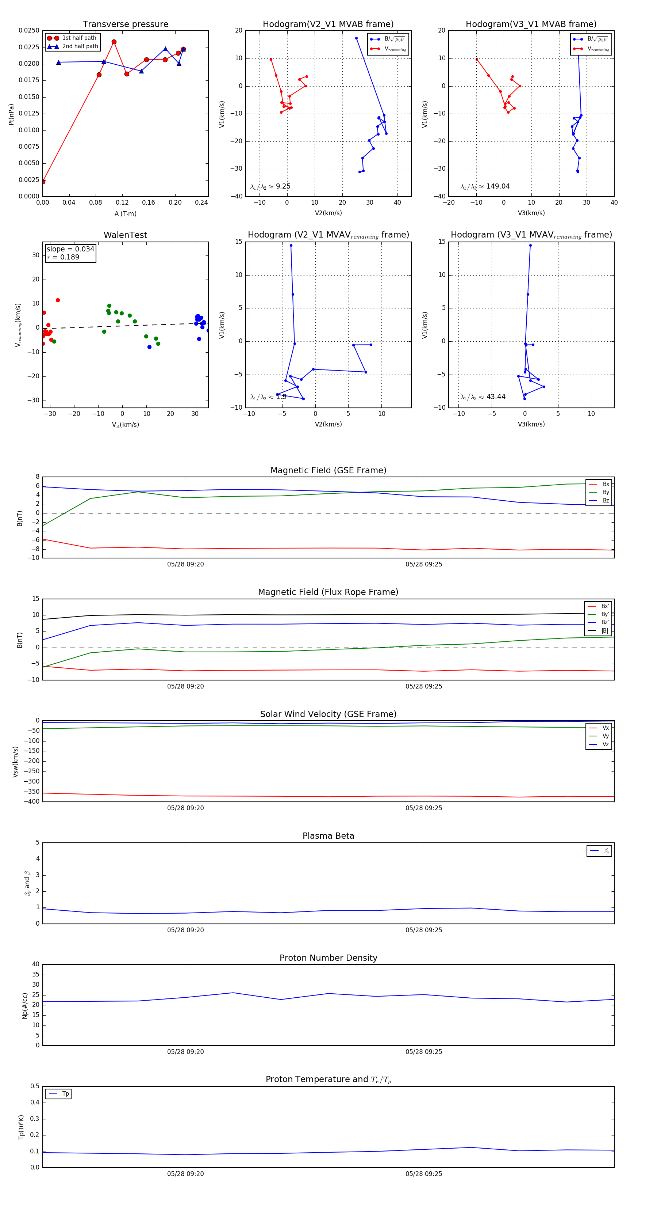Click the 'Tp(10^6K)' y-axis label
The width and height of the screenshot is (657, 1206).
(21, 1127)
